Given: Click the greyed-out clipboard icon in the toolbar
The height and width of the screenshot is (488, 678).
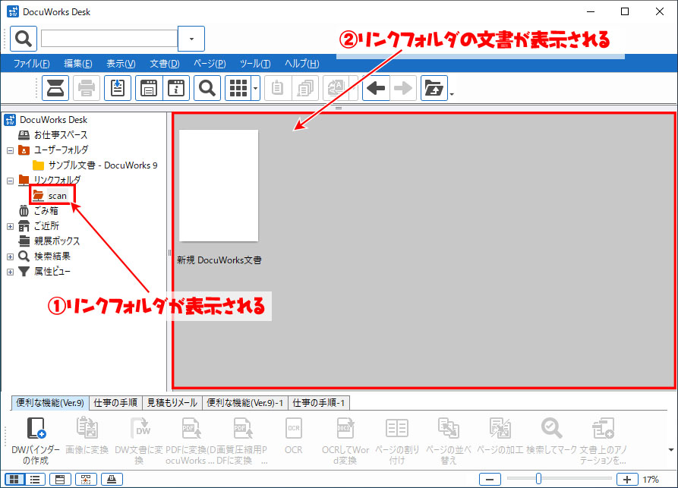Looking at the screenshot, I should click(x=278, y=88).
